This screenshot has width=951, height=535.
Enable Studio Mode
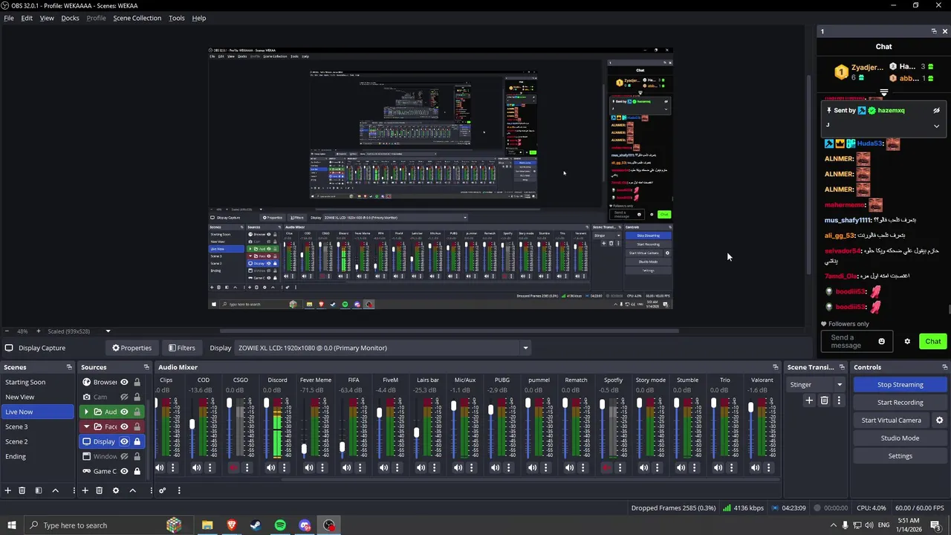(900, 438)
